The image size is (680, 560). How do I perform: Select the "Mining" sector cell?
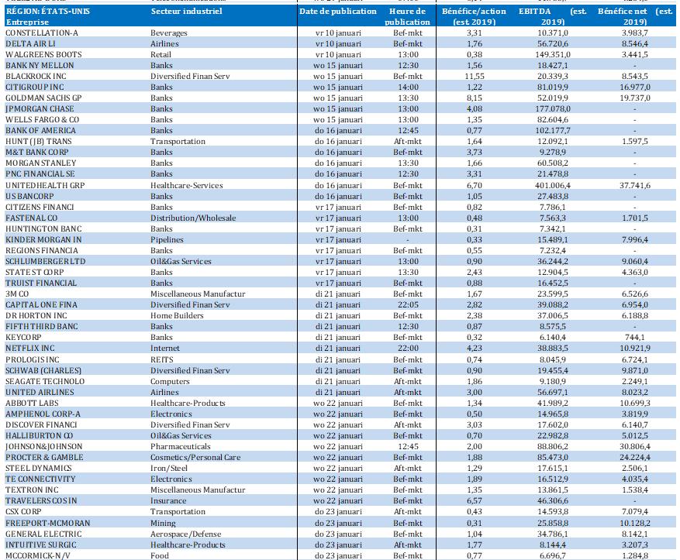point(163,523)
